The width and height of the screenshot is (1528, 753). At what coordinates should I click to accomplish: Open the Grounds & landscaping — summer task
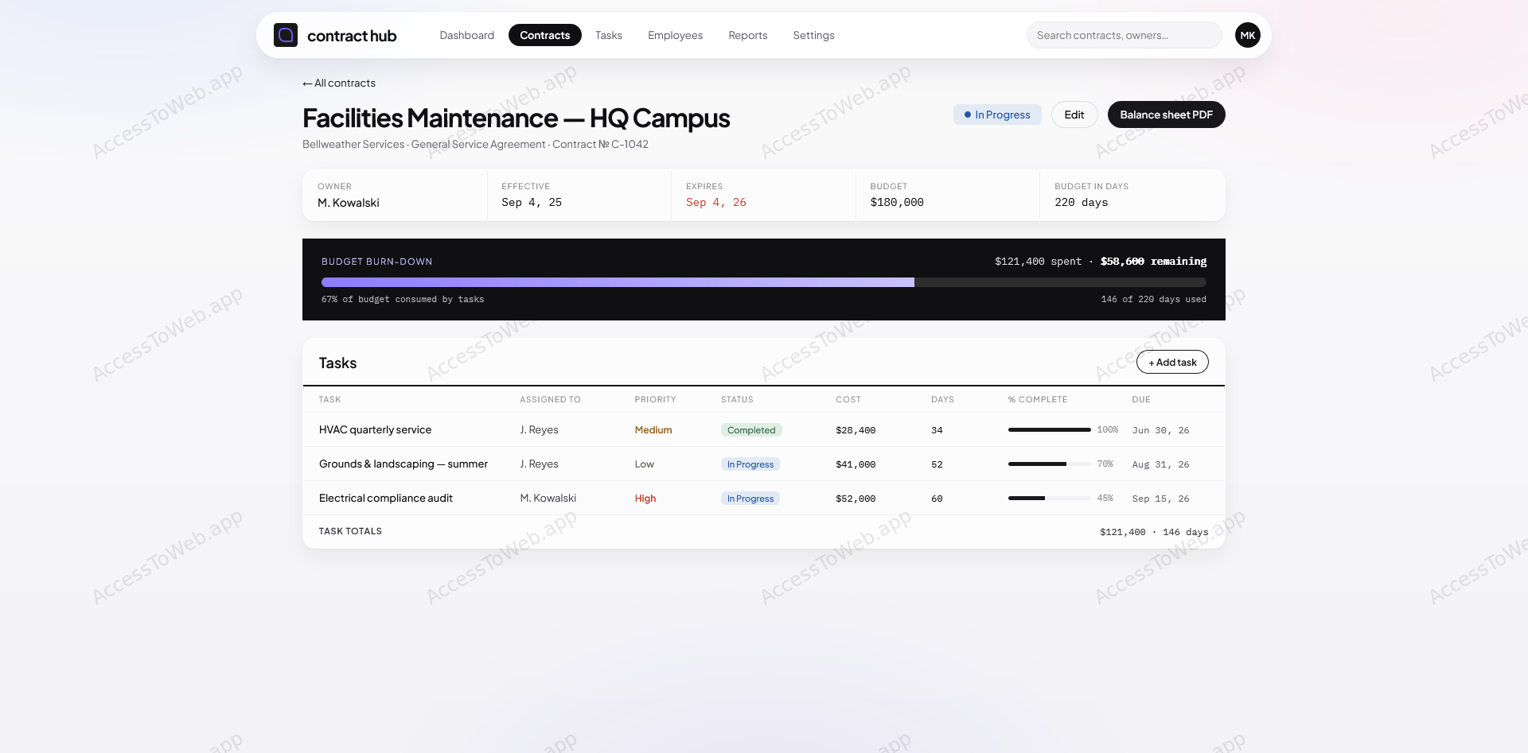403,464
